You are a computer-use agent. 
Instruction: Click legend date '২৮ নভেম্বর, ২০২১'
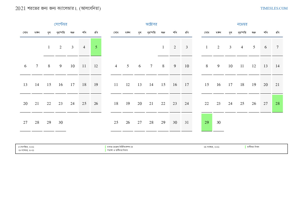(x=26, y=150)
